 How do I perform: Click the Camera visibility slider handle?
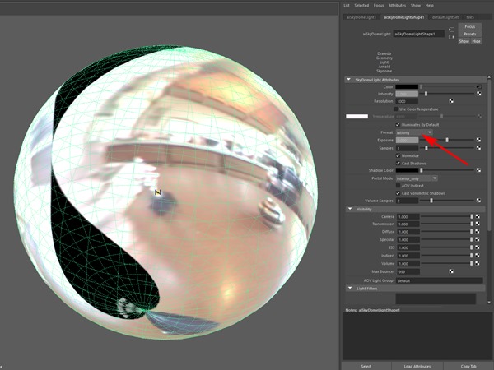point(472,216)
